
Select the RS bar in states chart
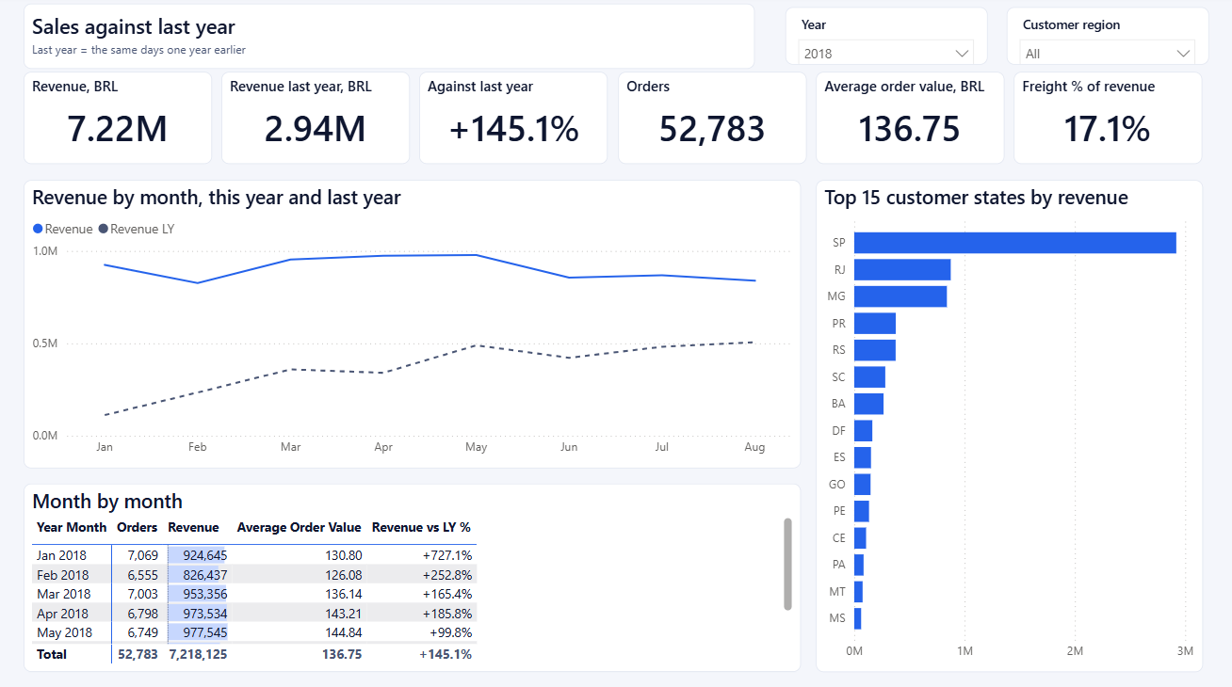point(874,350)
